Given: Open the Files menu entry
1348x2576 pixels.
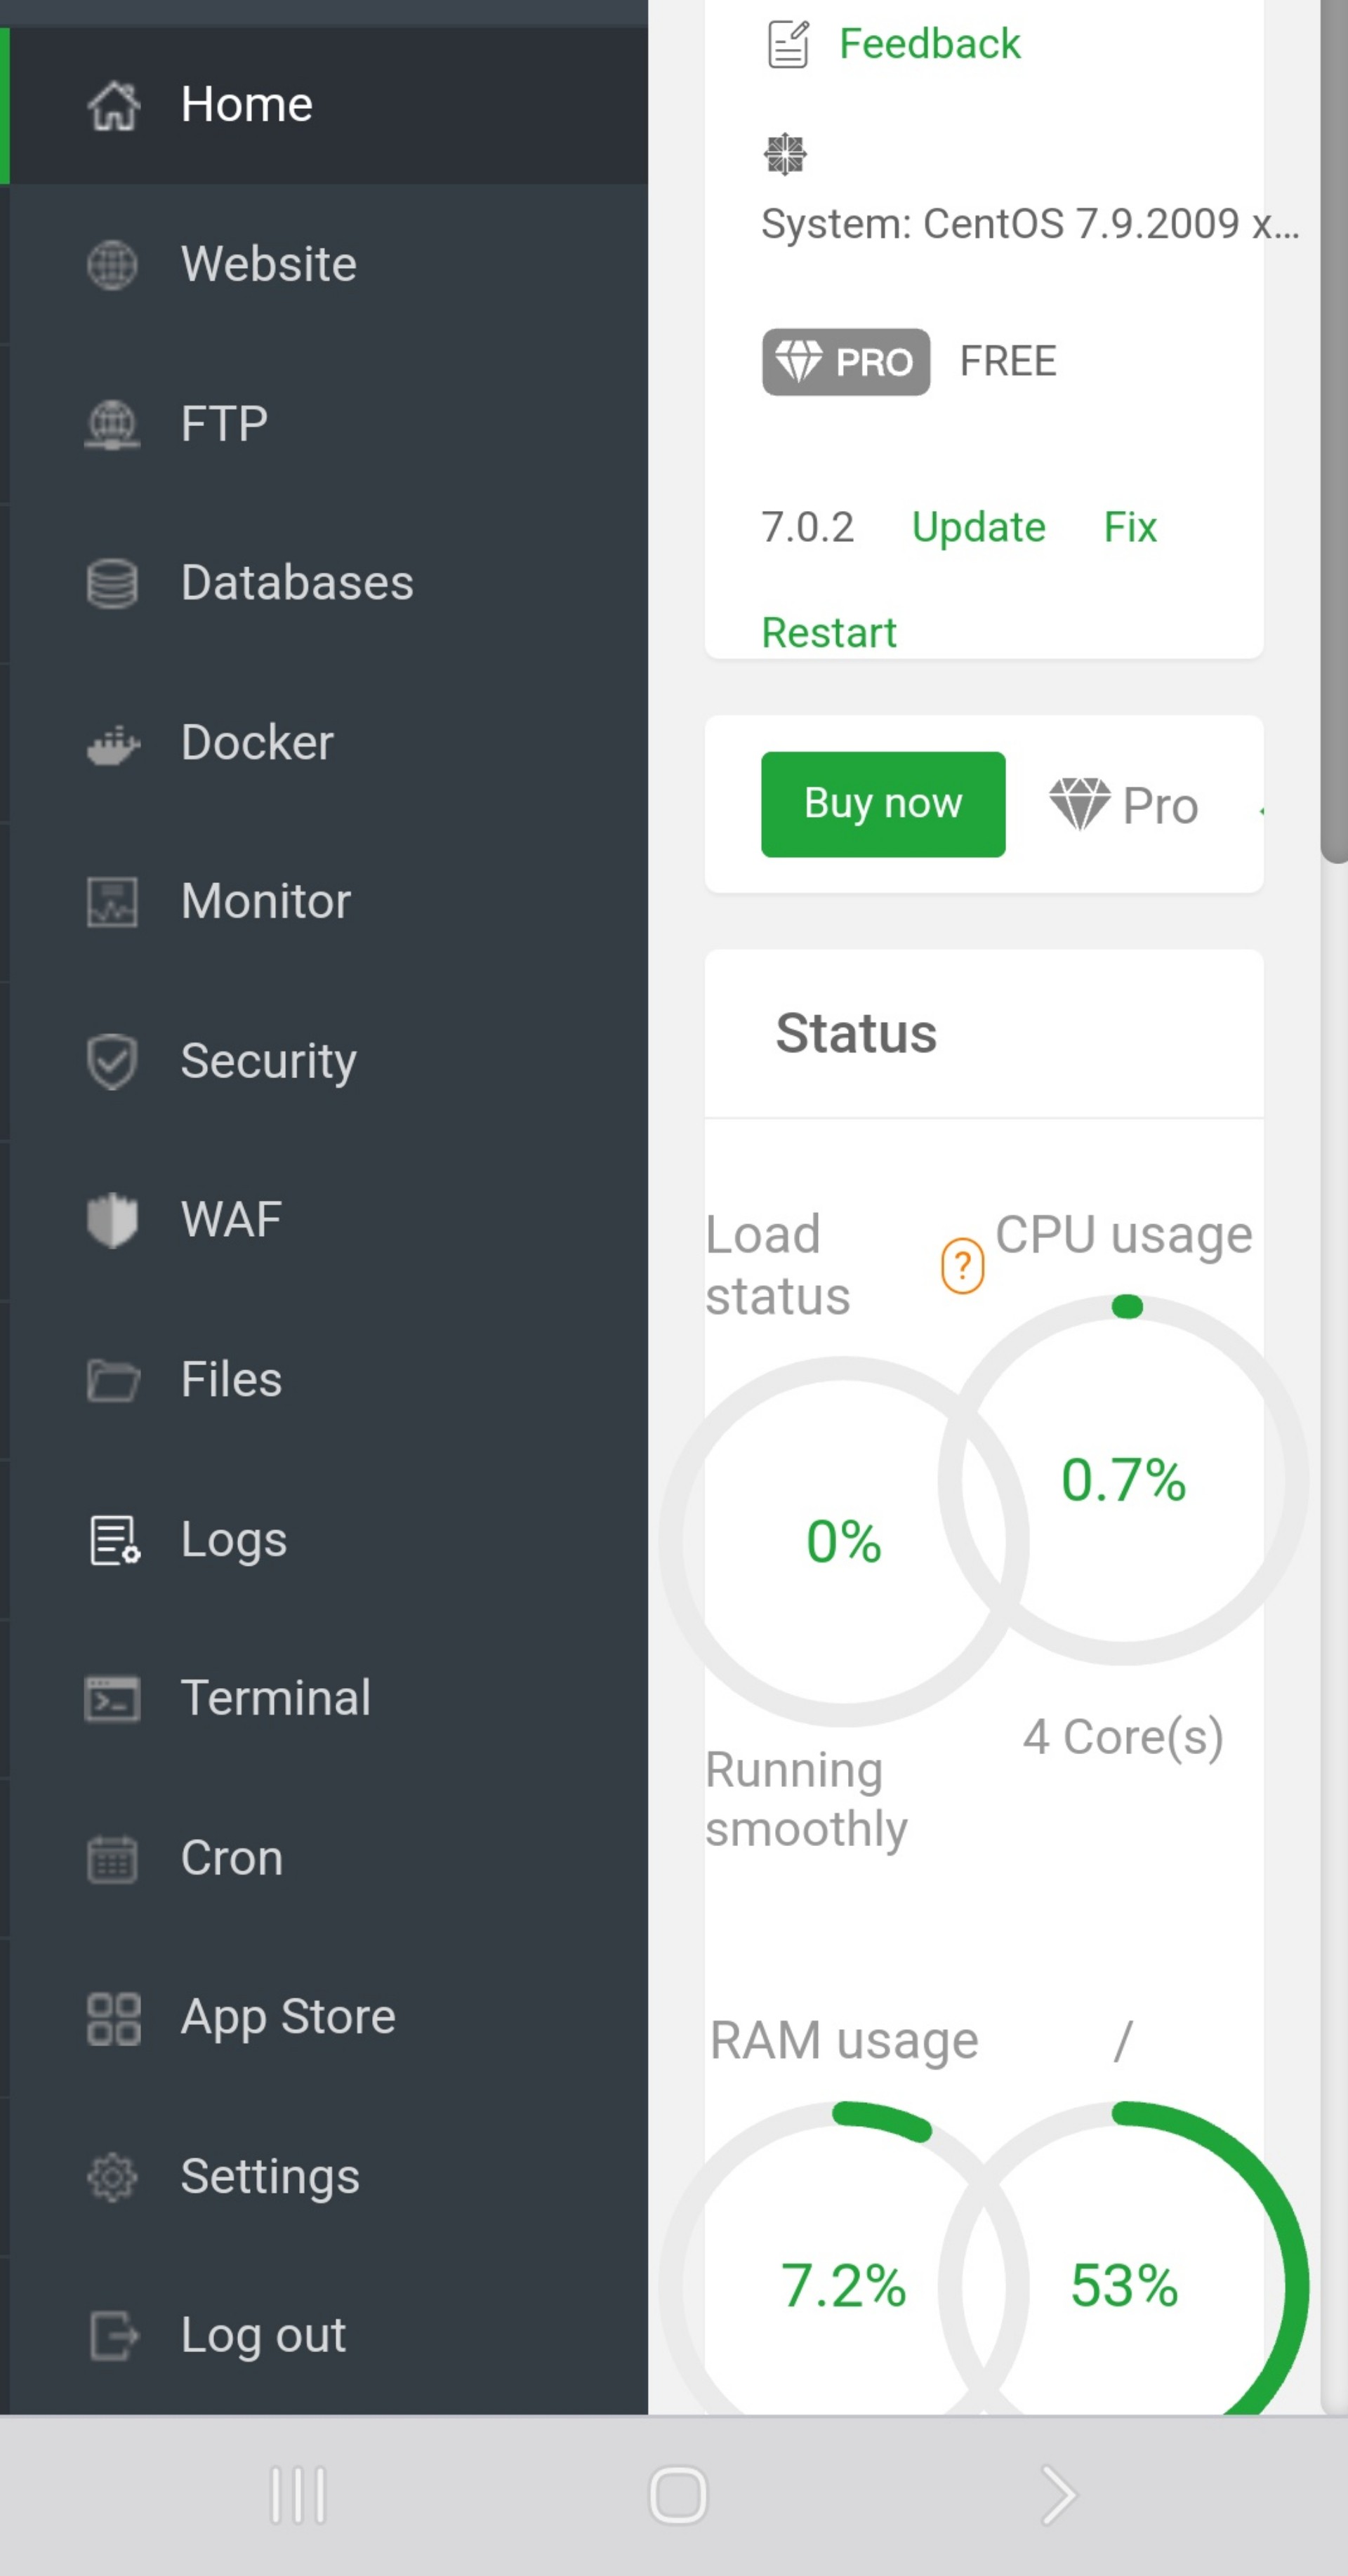Looking at the screenshot, I should tap(231, 1380).
